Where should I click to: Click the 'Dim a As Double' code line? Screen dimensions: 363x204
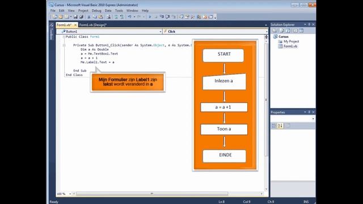[x=95, y=49]
